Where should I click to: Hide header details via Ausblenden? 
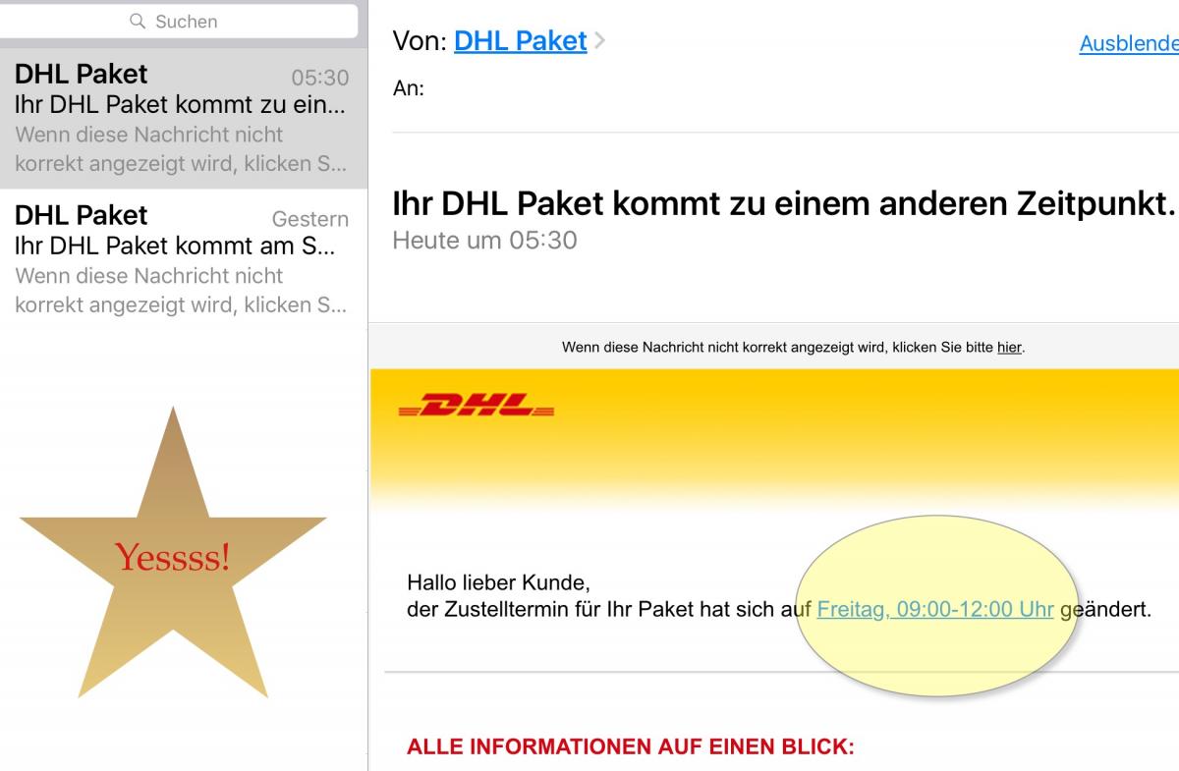tap(1129, 43)
